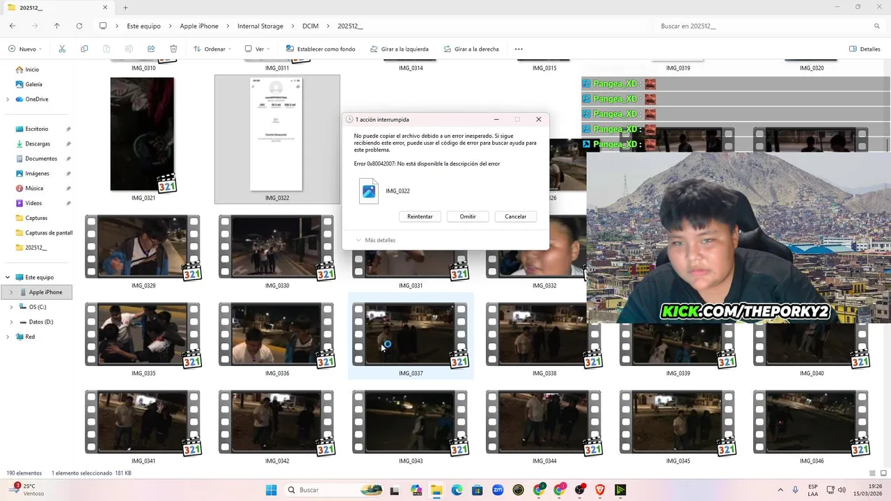Click Este equipo in the breadcrumb
The width and height of the screenshot is (891, 501).
click(x=143, y=26)
